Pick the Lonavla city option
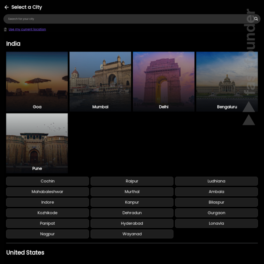 (x=216, y=223)
